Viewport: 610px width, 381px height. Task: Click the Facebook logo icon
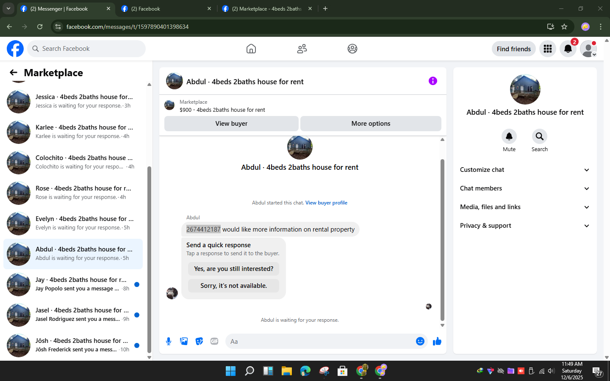pyautogui.click(x=15, y=49)
